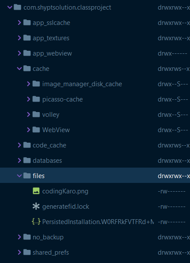
Task: Click the no_backup folder icon
Action: pos(27,237)
